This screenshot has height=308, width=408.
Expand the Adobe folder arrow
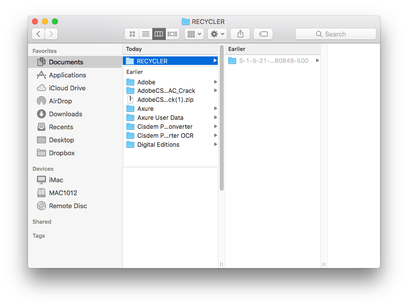(x=215, y=82)
